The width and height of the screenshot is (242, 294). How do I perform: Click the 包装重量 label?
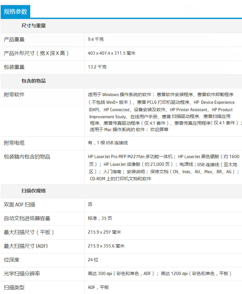point(14,67)
